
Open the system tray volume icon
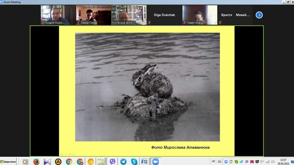tap(273, 162)
